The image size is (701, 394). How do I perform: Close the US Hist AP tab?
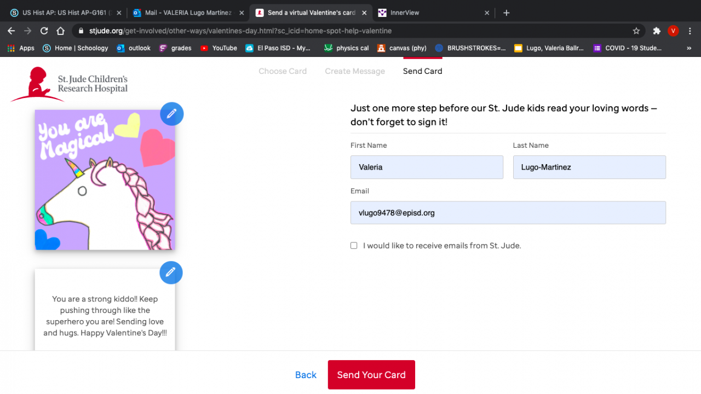click(119, 13)
